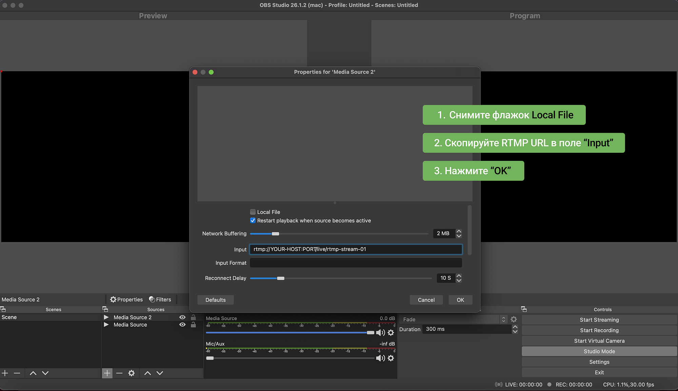Confirm properties with the OK button
Image resolution: width=678 pixels, height=391 pixels.
pyautogui.click(x=460, y=300)
